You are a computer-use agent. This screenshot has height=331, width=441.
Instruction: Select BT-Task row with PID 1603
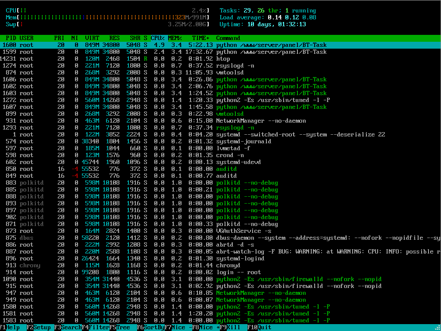click(220, 93)
